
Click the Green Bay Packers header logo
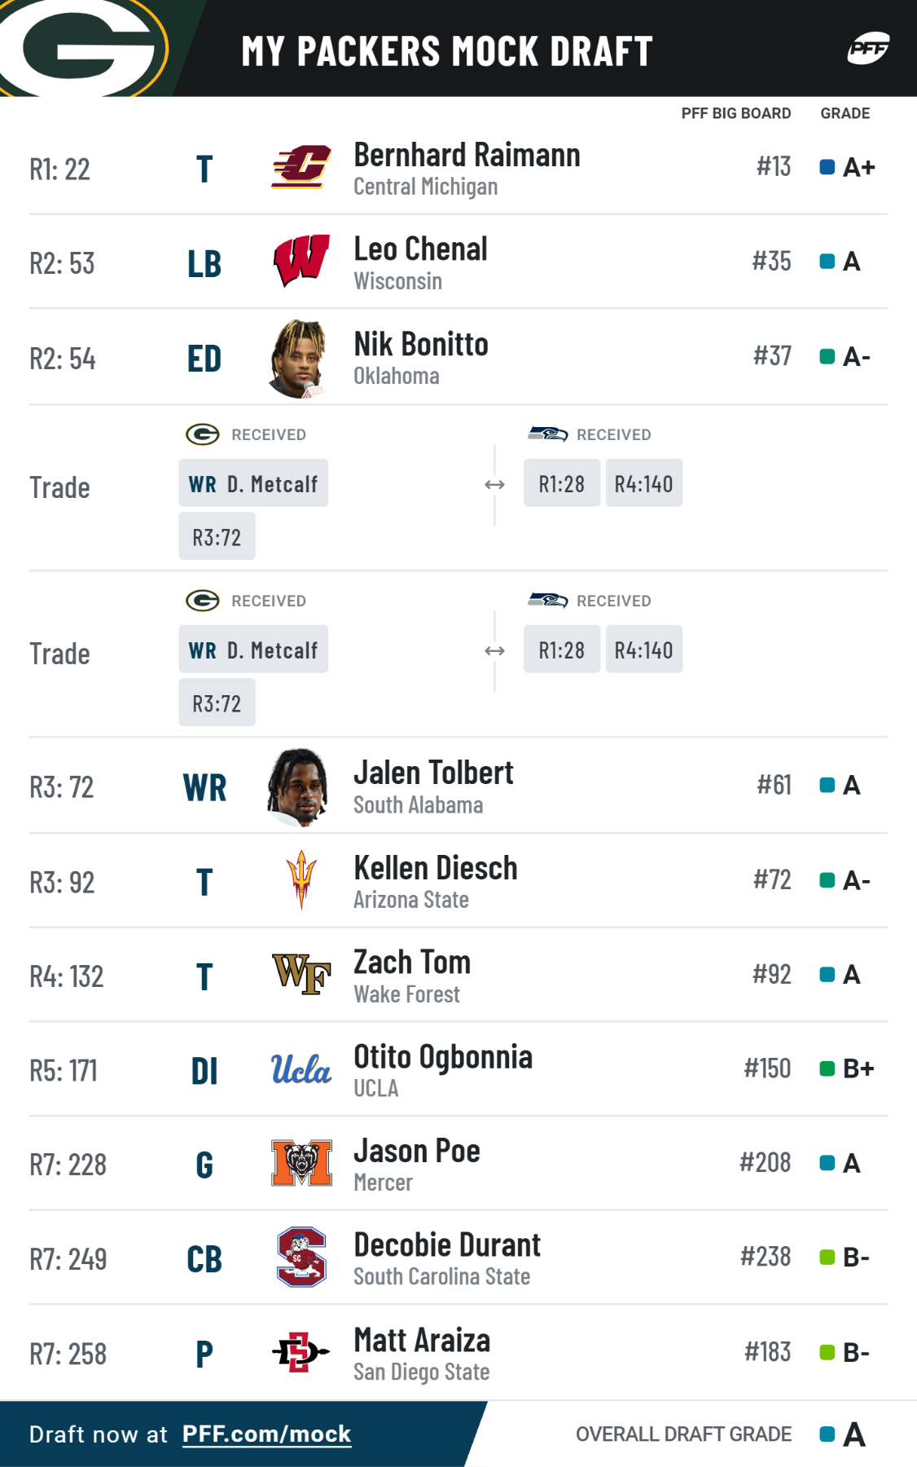click(x=86, y=47)
